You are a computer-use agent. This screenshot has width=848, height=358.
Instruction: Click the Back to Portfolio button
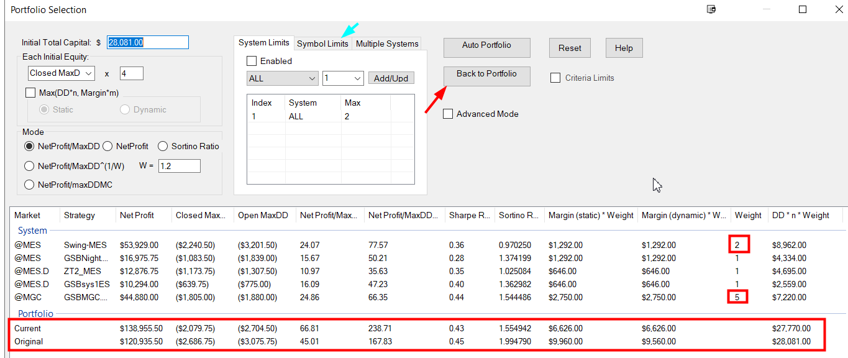pos(486,74)
